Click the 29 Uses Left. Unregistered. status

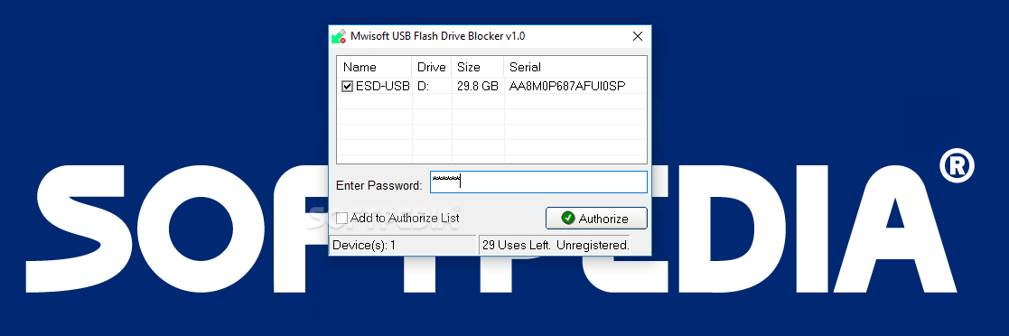(556, 245)
